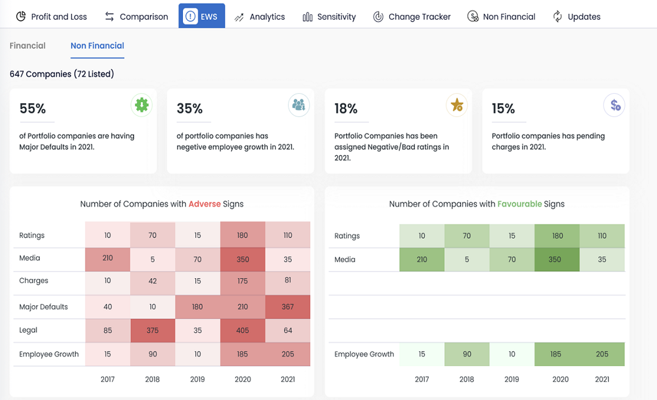Click the dollar icon on the pending charges card
657x400 pixels.
tap(615, 106)
